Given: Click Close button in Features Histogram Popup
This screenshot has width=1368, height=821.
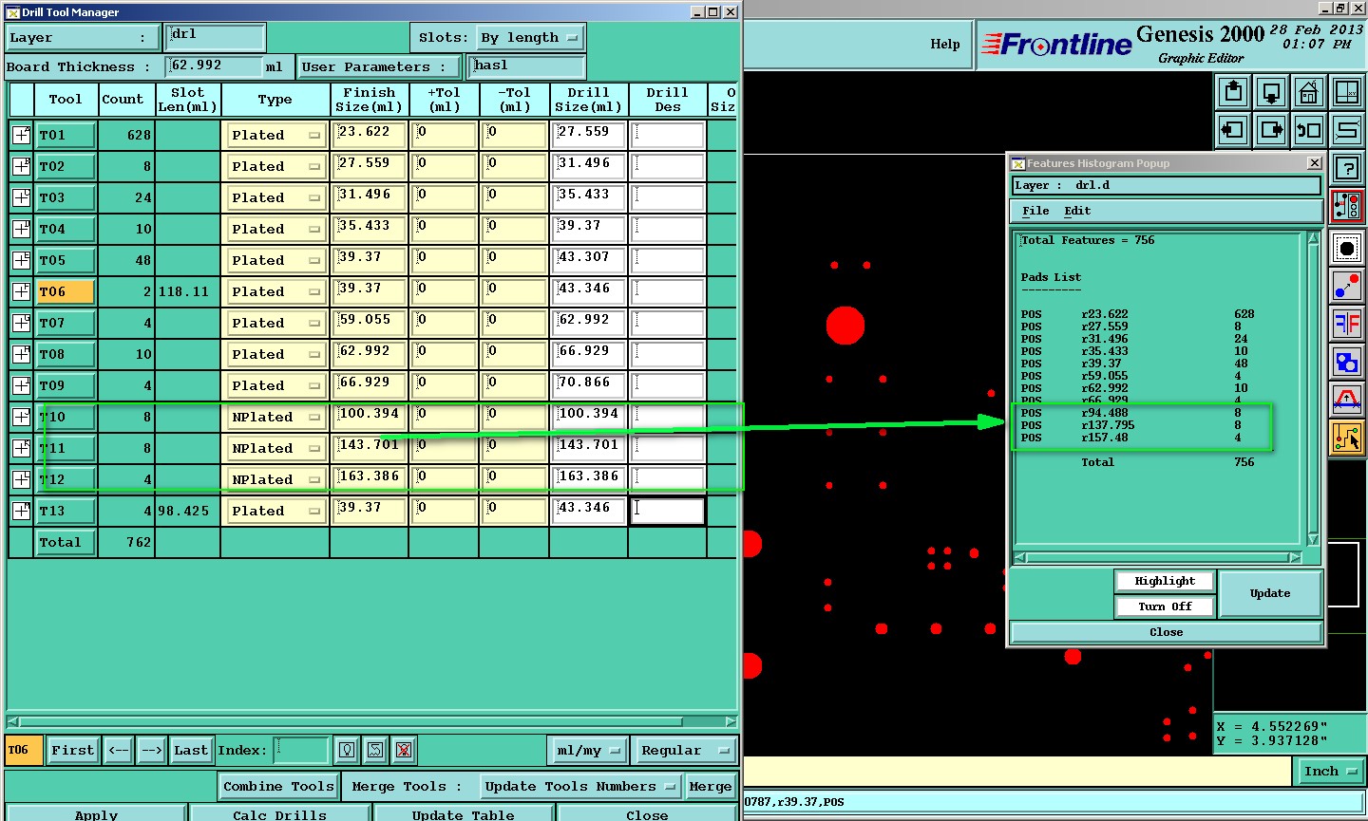Looking at the screenshot, I should (1166, 632).
